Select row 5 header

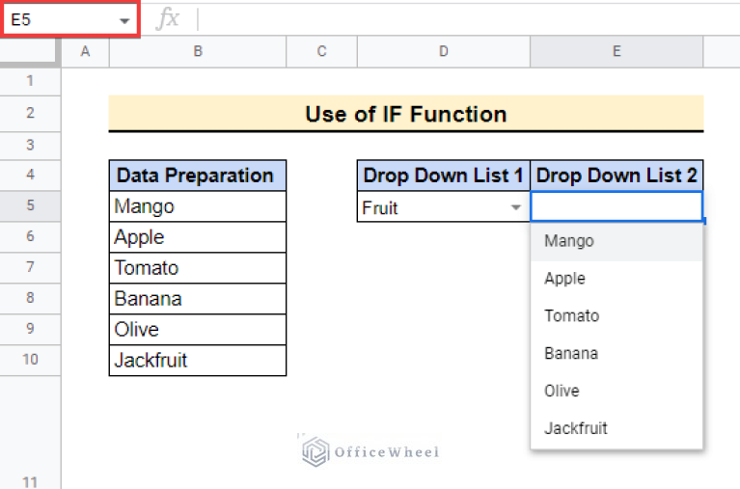pyautogui.click(x=30, y=206)
